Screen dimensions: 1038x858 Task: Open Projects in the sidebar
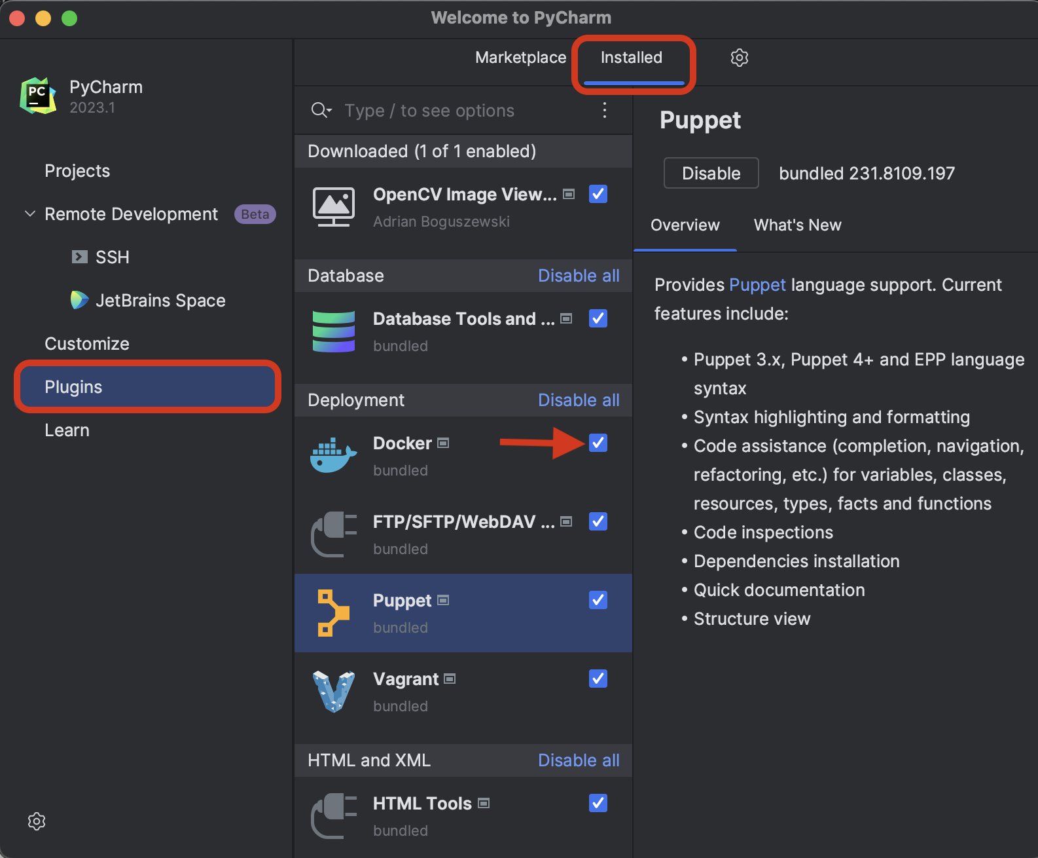point(77,171)
